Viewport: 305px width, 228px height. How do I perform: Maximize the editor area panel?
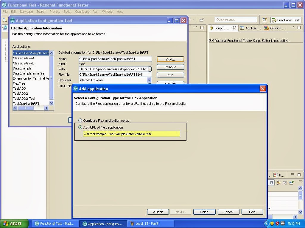tap(202, 28)
